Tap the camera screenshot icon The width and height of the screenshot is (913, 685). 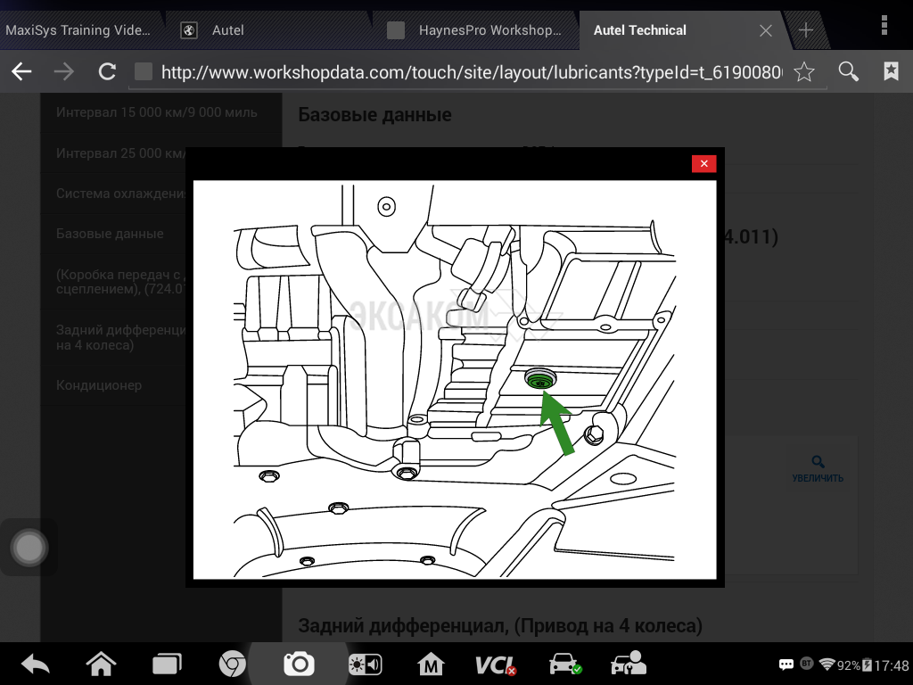(299, 664)
